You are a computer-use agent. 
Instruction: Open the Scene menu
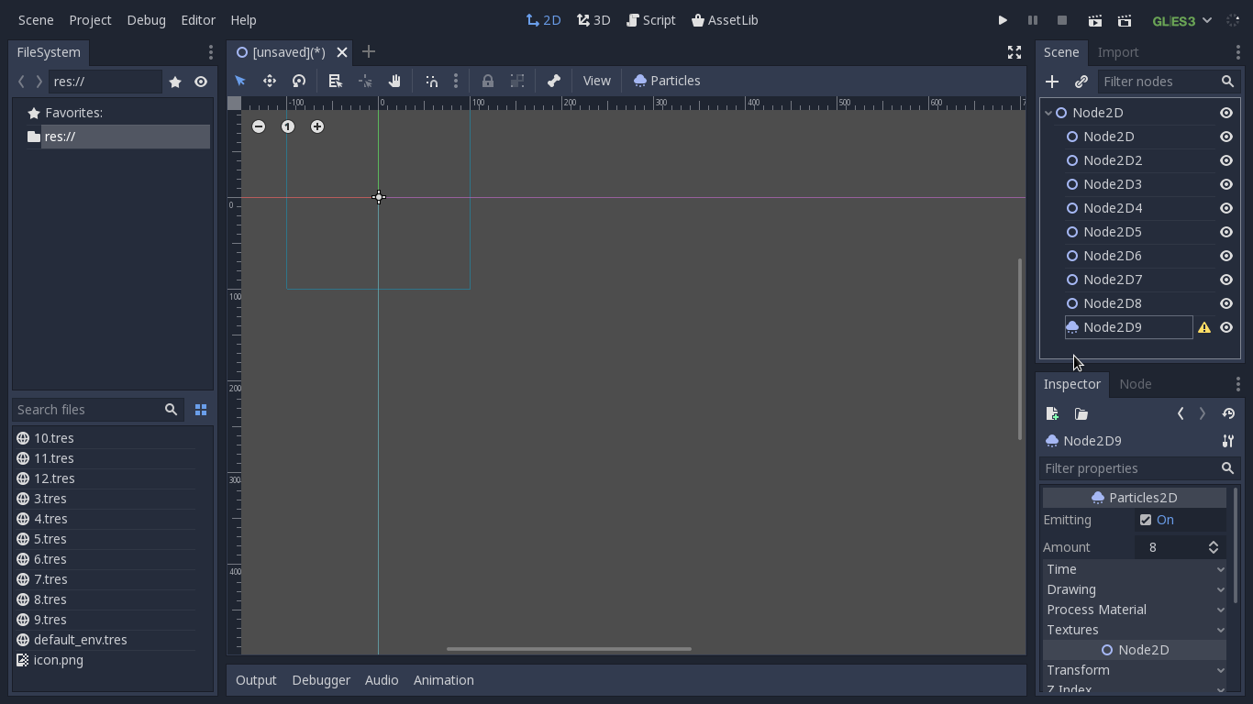[x=35, y=19]
